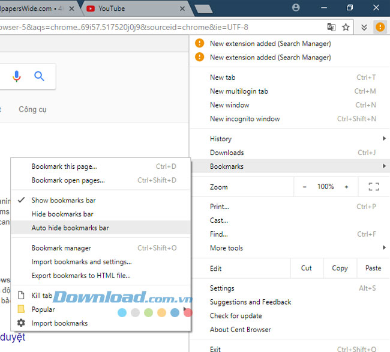Click the address bar URL field
The image size is (390, 352).
pyautogui.click(x=161, y=27)
